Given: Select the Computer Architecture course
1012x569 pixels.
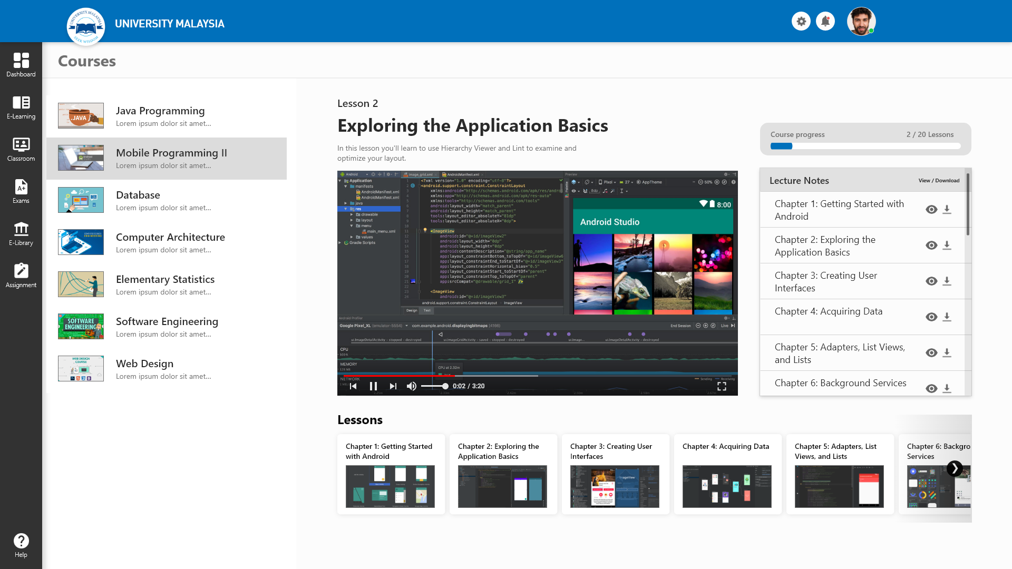Looking at the screenshot, I should [x=167, y=243].
